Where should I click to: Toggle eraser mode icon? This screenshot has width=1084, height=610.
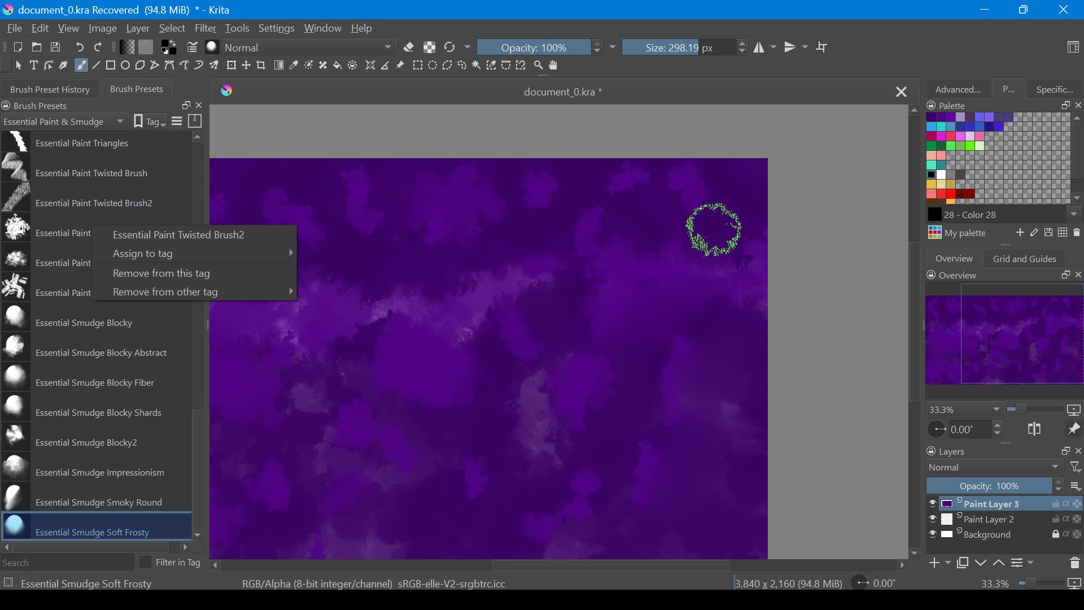point(409,47)
